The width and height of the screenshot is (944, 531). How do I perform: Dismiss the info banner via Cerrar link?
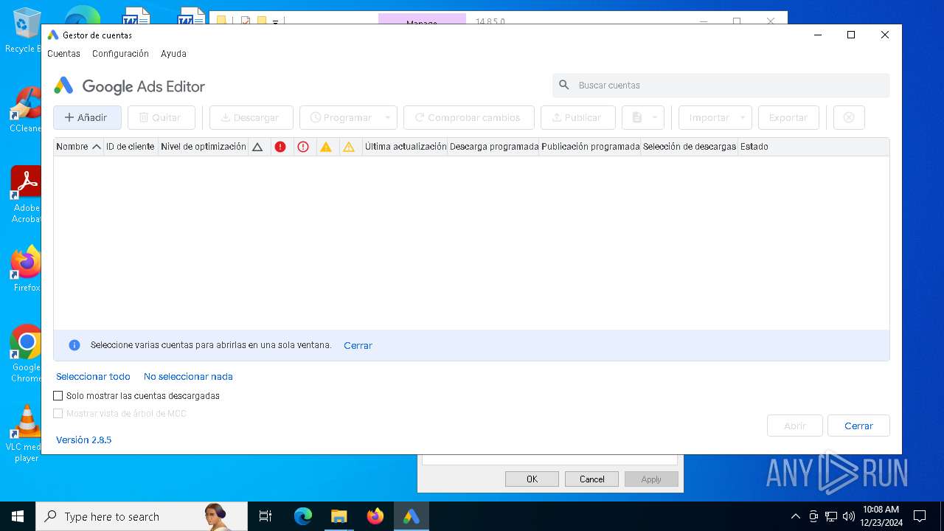coord(358,345)
